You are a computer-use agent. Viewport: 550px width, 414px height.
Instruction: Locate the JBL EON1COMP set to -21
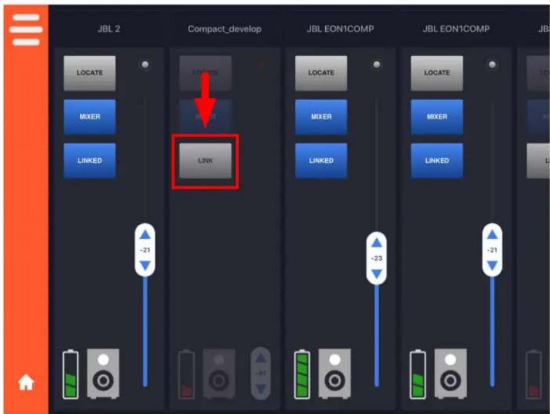coord(437,73)
